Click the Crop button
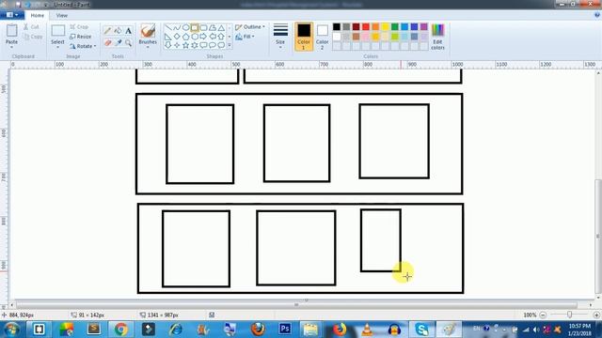Viewport: 602px width, 338px height. tap(79, 27)
